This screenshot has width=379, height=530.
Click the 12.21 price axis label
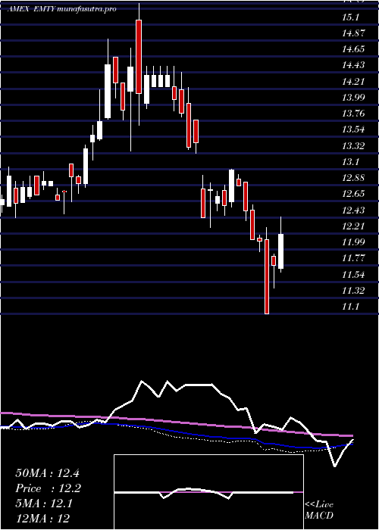coord(354,226)
